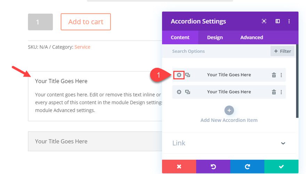Viewport: 306px width, 174px height.
Task: Discard changes with the red X button
Action: tap(179, 167)
